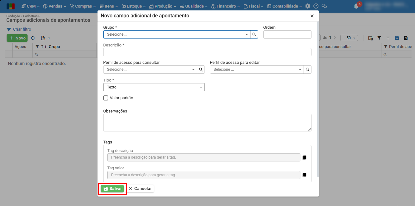Refresh the records list
Image resolution: width=415 pixels, height=206 pixels.
33,38
